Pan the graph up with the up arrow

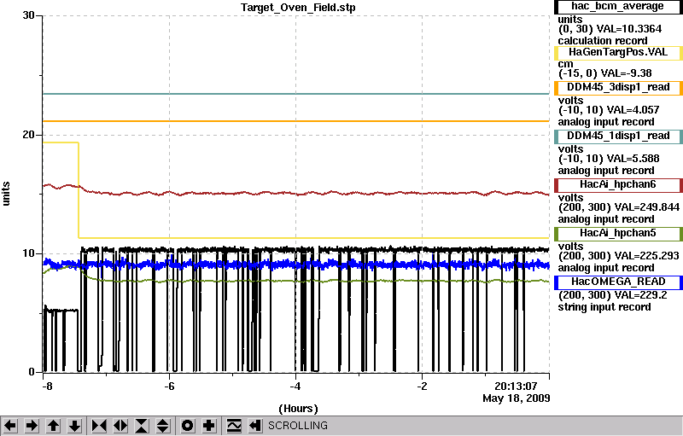coord(53,426)
